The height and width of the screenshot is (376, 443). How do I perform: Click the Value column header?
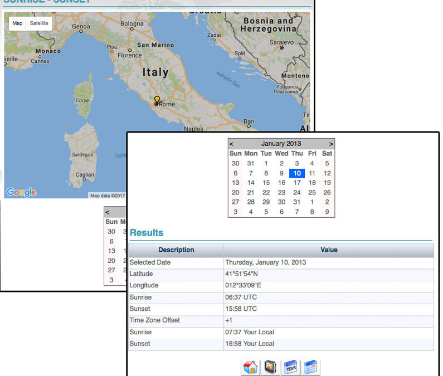(x=329, y=250)
